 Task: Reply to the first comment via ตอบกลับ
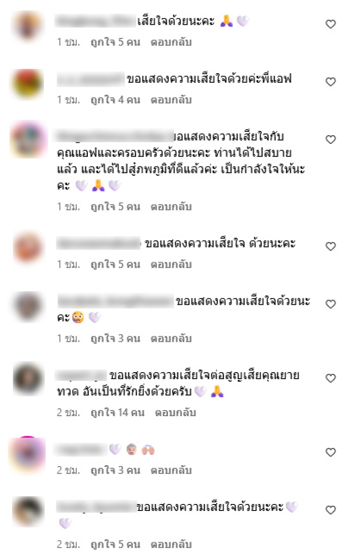171,43
